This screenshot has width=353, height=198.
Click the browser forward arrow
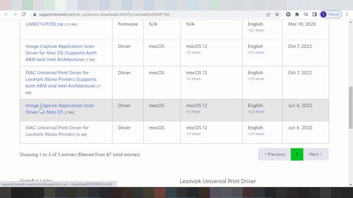tap(15, 14)
